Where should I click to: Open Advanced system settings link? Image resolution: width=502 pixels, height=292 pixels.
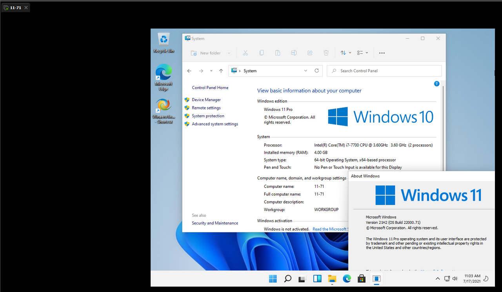(x=215, y=124)
